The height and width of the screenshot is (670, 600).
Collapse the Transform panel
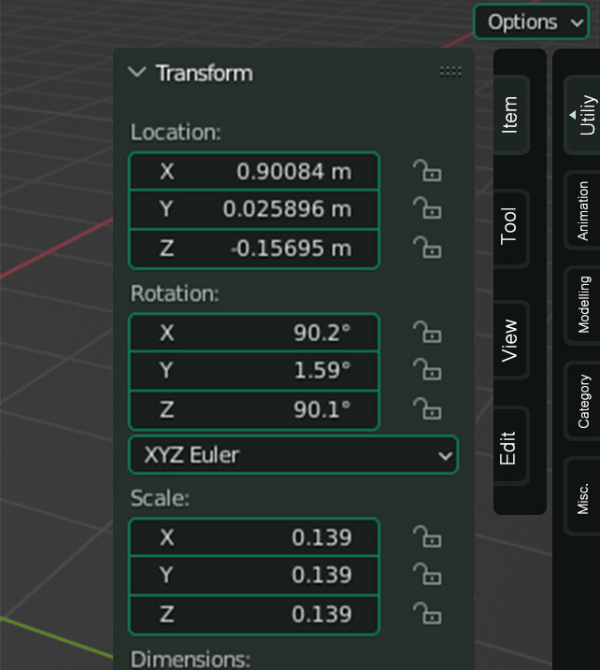tap(137, 73)
